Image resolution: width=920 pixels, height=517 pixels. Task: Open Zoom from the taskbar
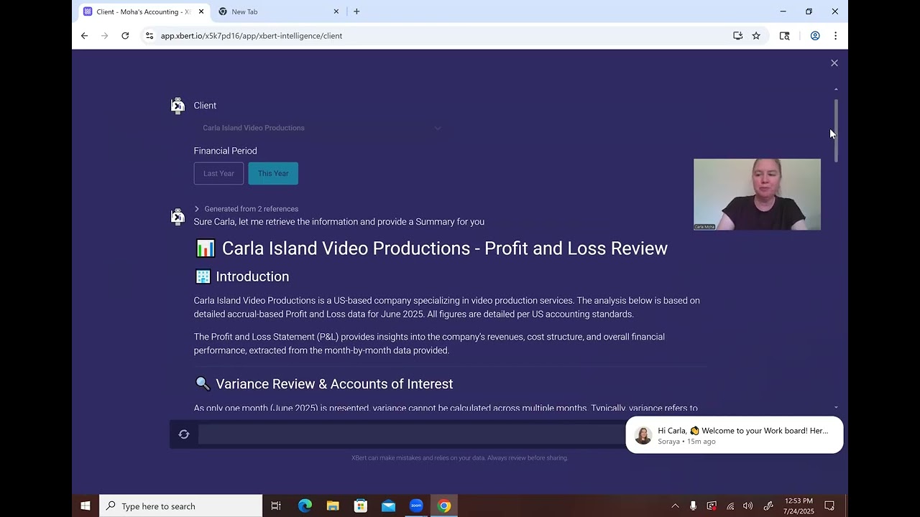click(416, 506)
